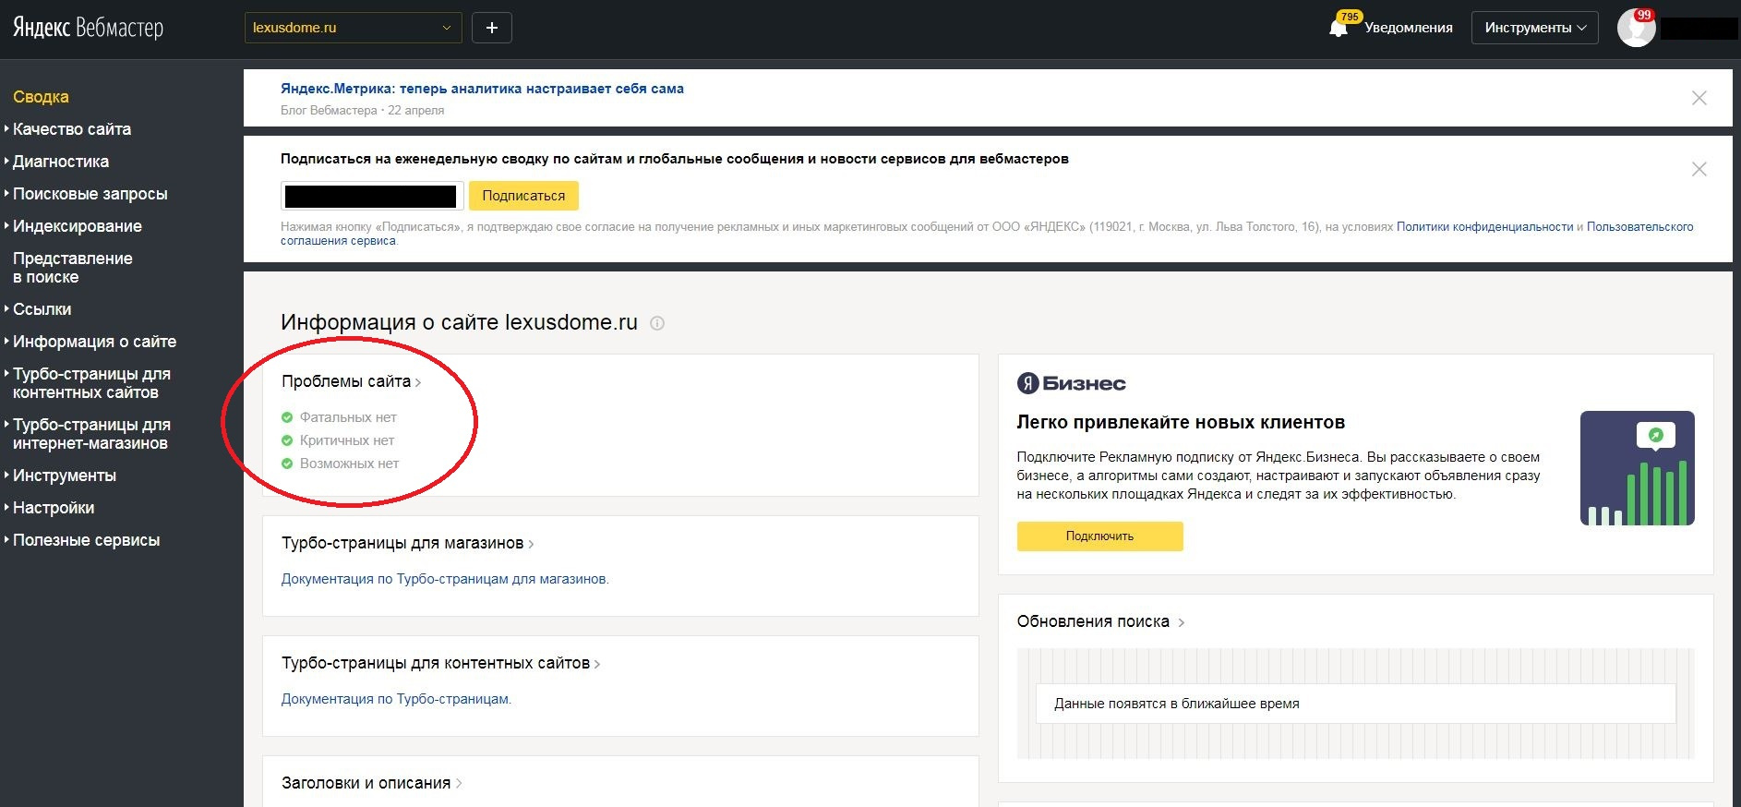This screenshot has height=807, width=1741.
Task: Open Пользовательского соглашения сервиса link
Action: [1639, 226]
